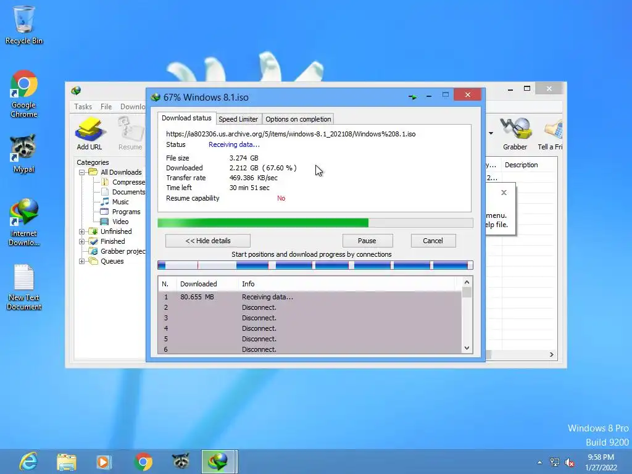Open toolbar overflow dropdown arrow near Grabber

coord(491,133)
